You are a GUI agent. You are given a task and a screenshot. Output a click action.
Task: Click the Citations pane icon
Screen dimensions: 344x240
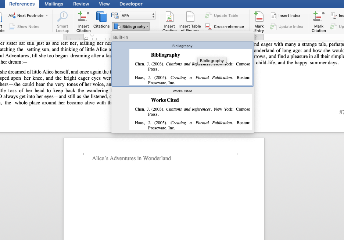tap(101, 20)
